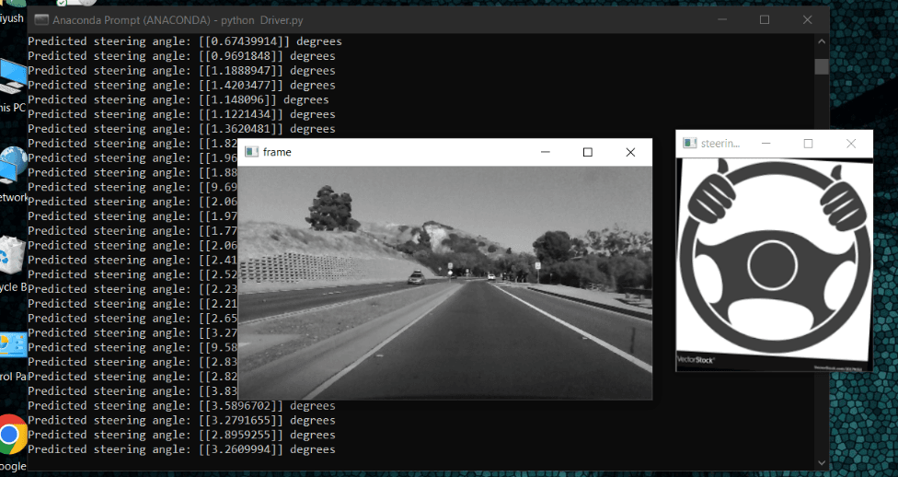This screenshot has width=898, height=477.
Task: Close the frame video window
Action: [630, 152]
